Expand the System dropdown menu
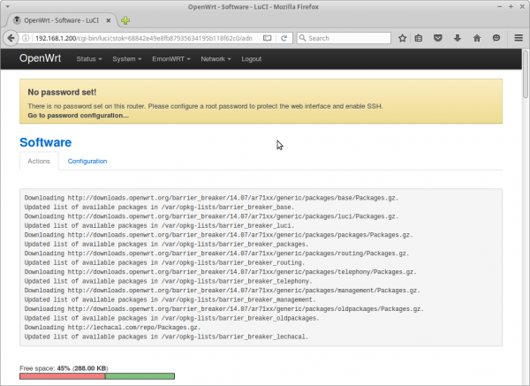This screenshot has width=530, height=386. coord(126,59)
